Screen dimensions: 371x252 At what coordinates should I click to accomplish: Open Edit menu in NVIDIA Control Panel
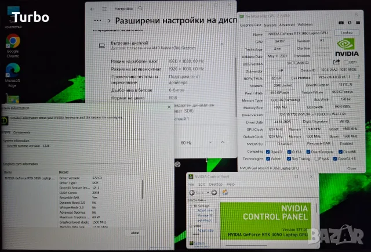(x=201, y=184)
